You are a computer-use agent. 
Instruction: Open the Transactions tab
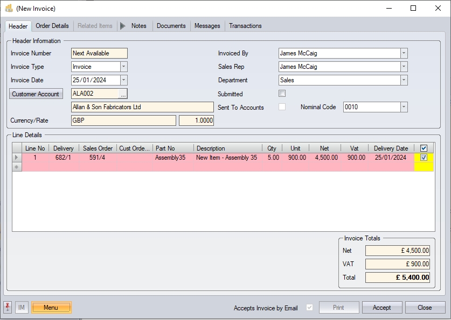pos(245,26)
